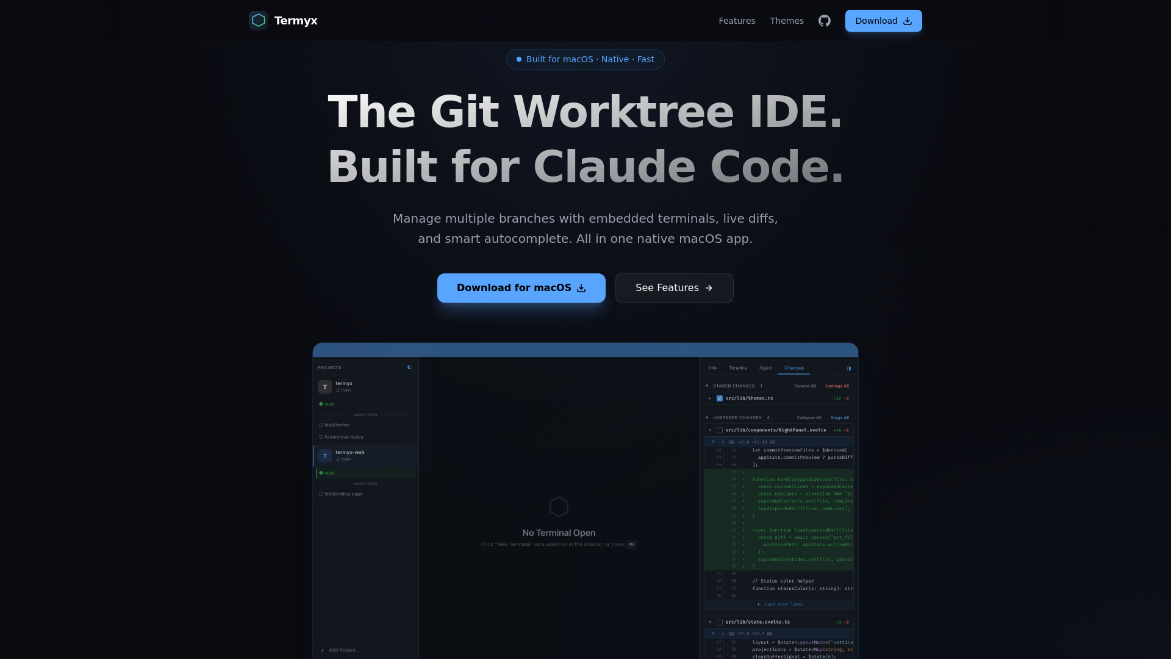Viewport: 1171px width, 659px height.
Task: Click the PROJECTS sidebar heading
Action: [329, 367]
